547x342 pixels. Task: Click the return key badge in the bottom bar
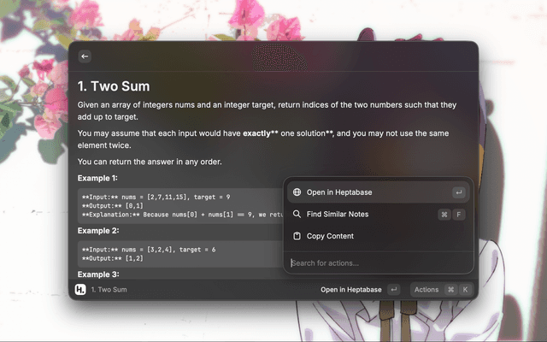point(393,290)
